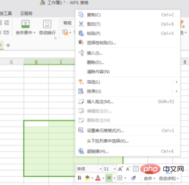The height and width of the screenshot is (185, 189).
Task: Click the borders grid icon in mini toolbar
Action: click(120, 178)
